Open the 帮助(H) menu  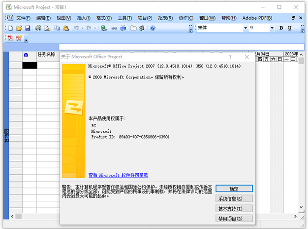(x=229, y=18)
